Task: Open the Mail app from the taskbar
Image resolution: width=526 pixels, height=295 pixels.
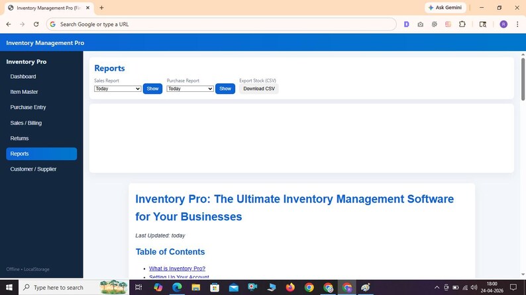Action: (233, 287)
